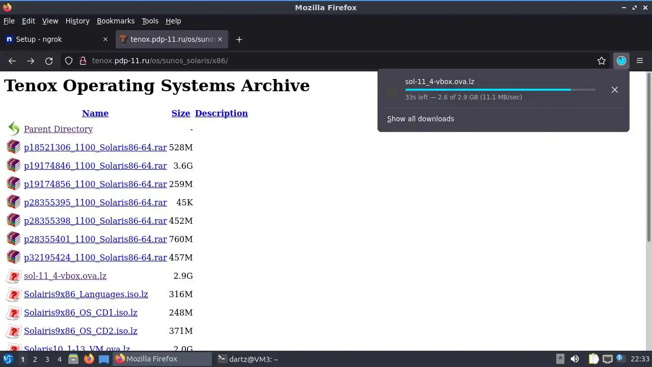This screenshot has height=367, width=652.
Task: Click the archive icon beside p32195424_1100_Solaris86-64.rar
Action: click(14, 257)
